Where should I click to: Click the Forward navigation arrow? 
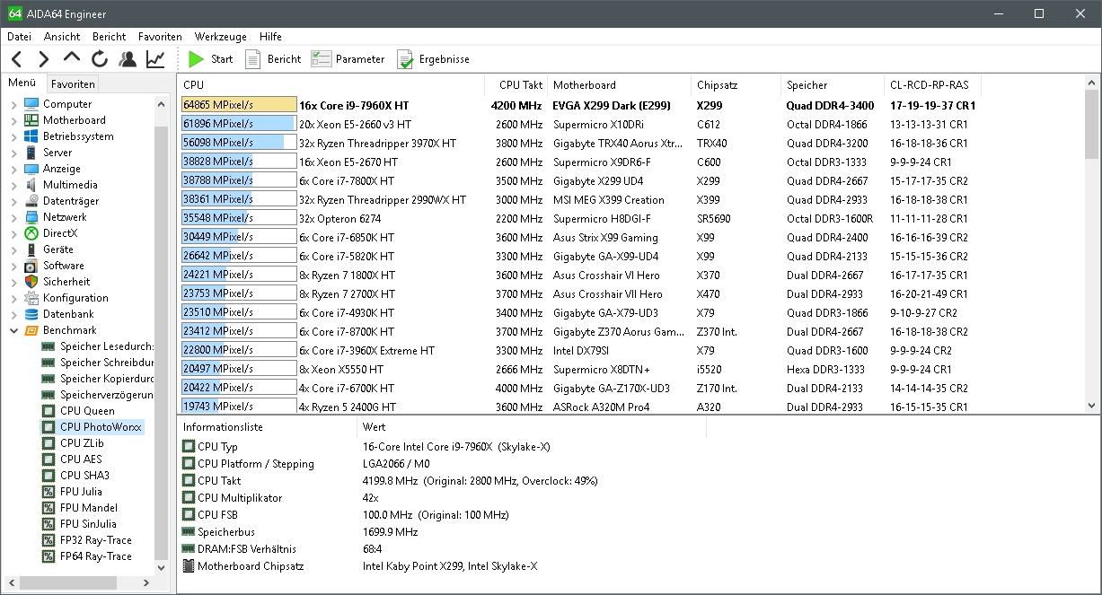pos(43,59)
